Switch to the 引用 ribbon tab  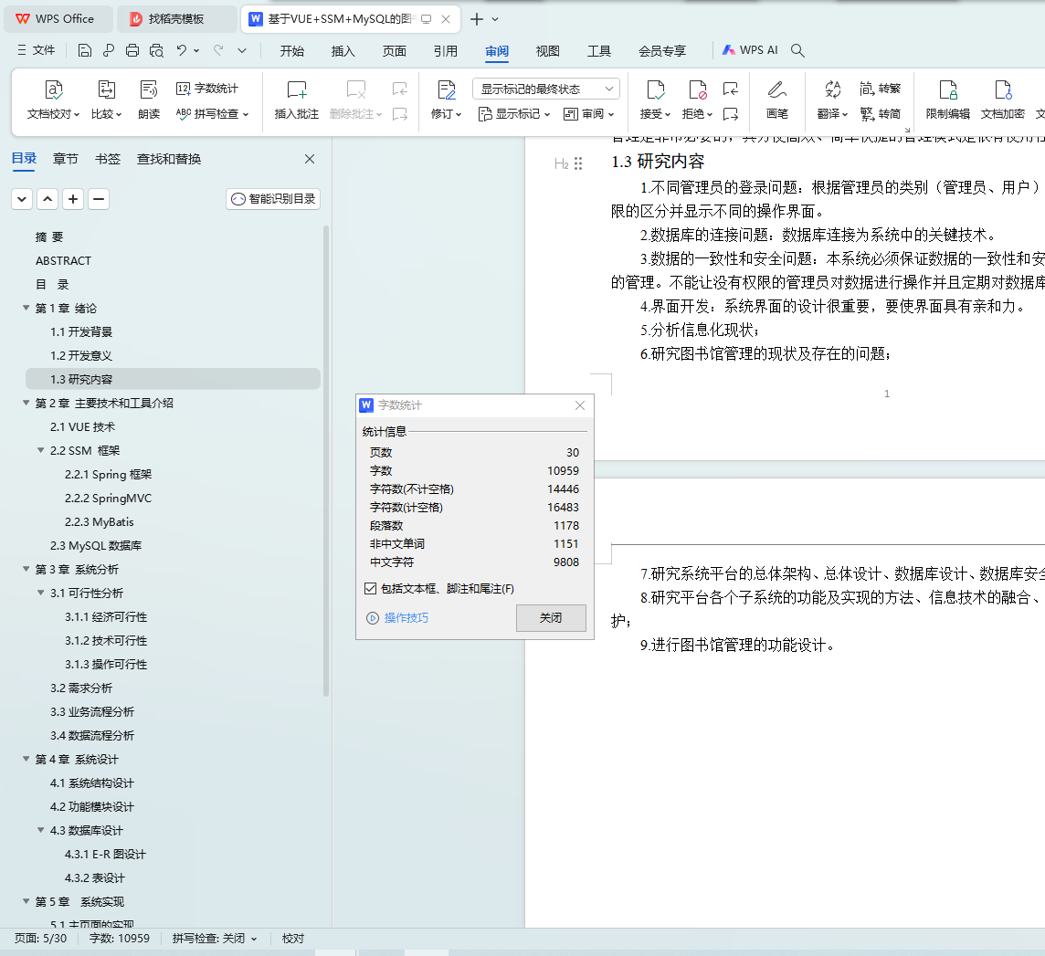[x=445, y=50]
